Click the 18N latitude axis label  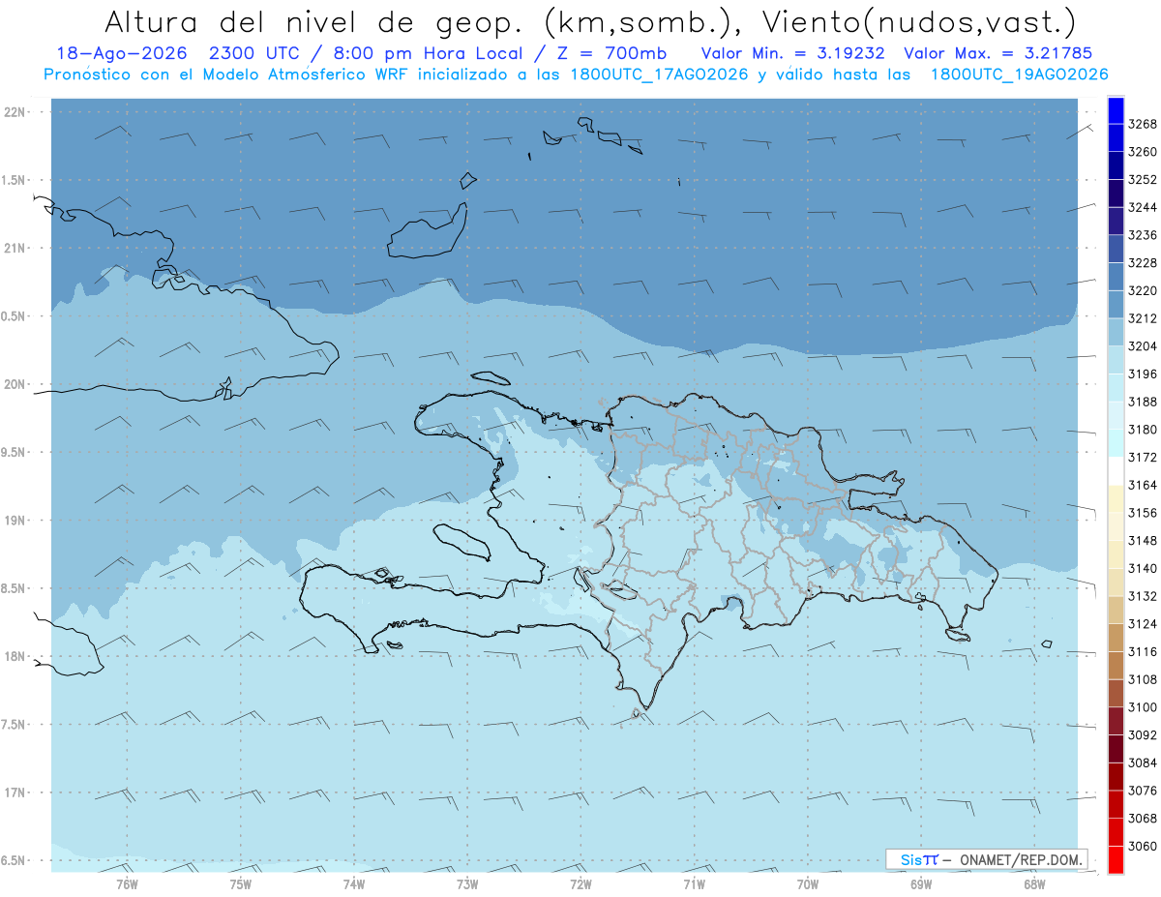(x=16, y=657)
